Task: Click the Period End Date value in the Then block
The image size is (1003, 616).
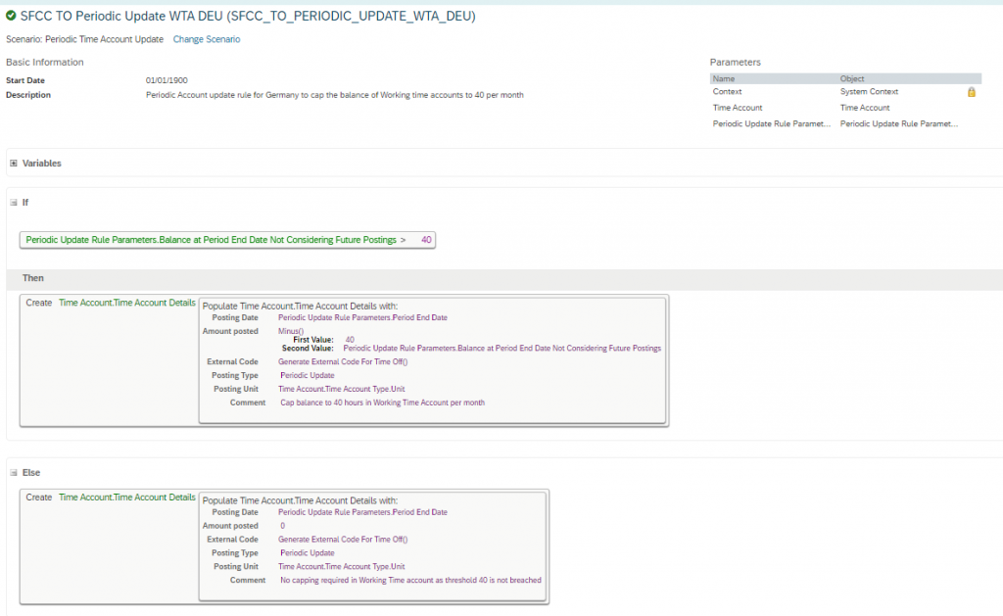Action: (362, 317)
